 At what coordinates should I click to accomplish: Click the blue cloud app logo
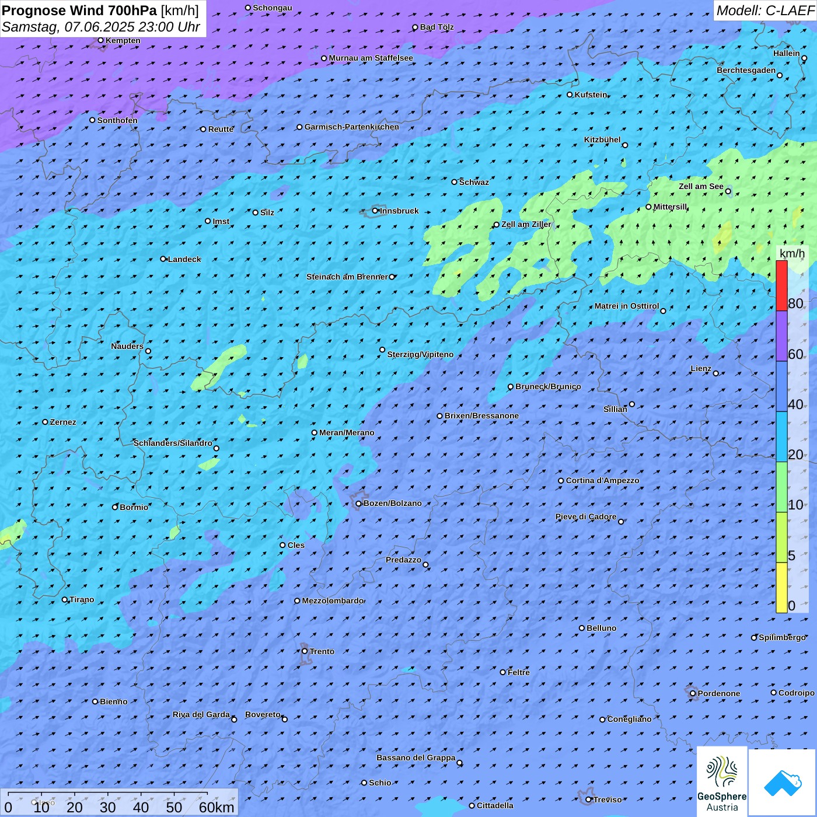(783, 783)
